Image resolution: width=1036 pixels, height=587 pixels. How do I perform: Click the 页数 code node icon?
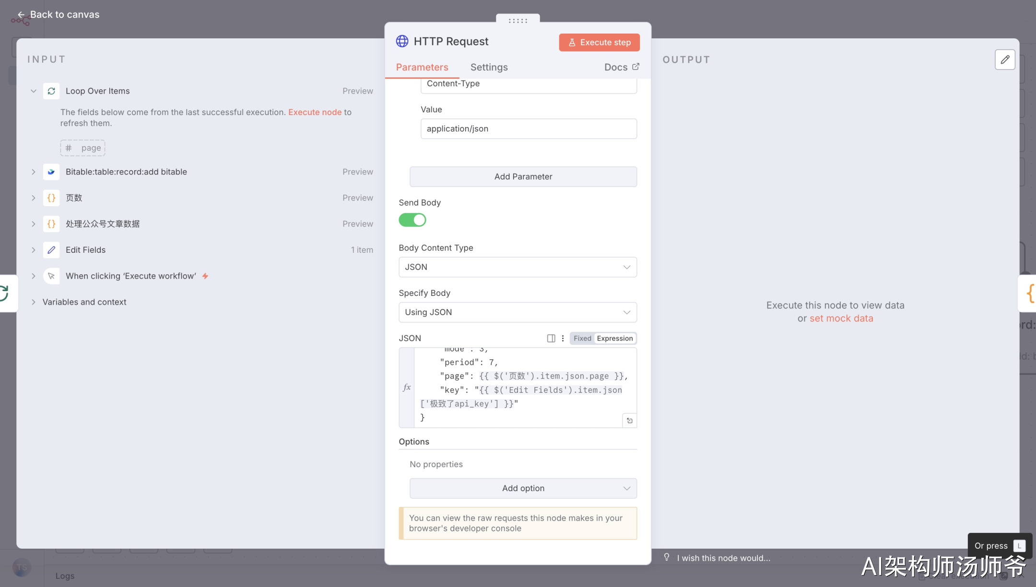pyautogui.click(x=51, y=198)
